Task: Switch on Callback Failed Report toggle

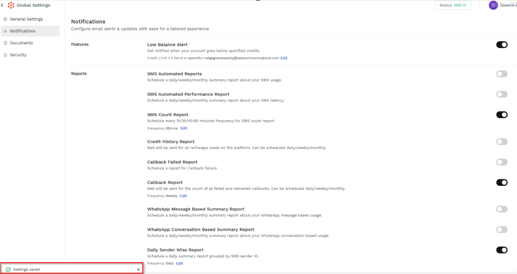Action: click(502, 162)
